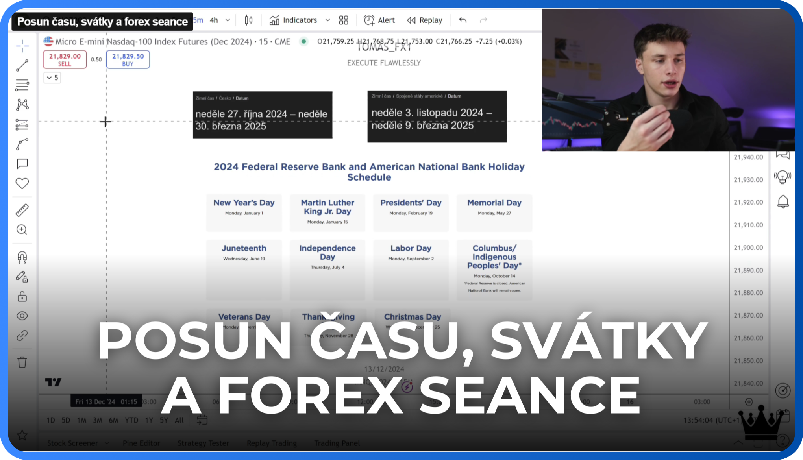Toggle stay in drawing mode
803x460 pixels.
22,277
